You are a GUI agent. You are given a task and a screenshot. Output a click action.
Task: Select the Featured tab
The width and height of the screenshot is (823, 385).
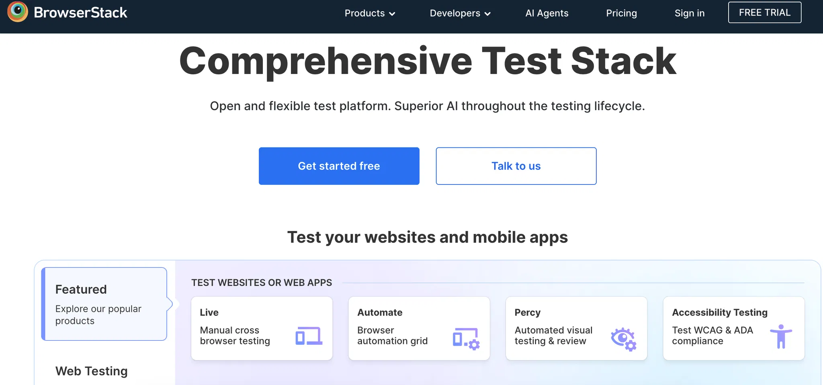104,304
